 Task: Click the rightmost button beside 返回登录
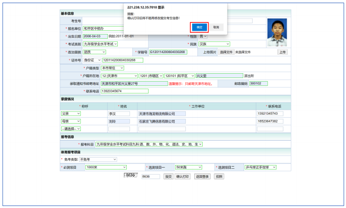(x=219, y=177)
